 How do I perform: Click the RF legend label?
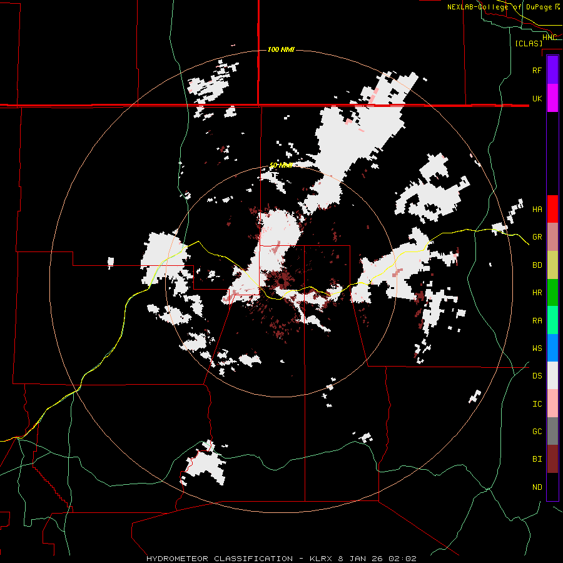[537, 70]
